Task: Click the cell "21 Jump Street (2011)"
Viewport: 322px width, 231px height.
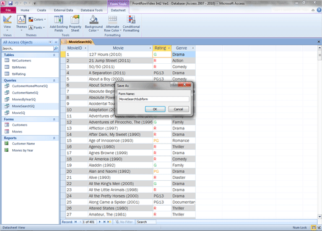Action: tap(120, 61)
